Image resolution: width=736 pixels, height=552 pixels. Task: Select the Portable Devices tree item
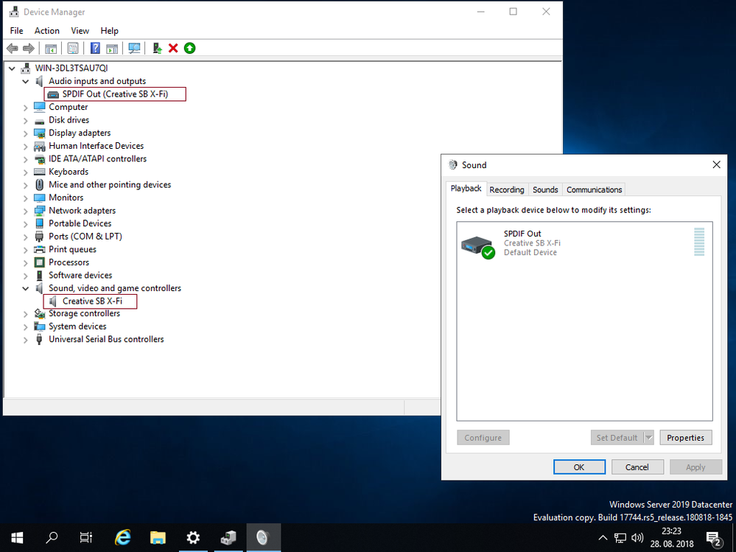point(80,223)
